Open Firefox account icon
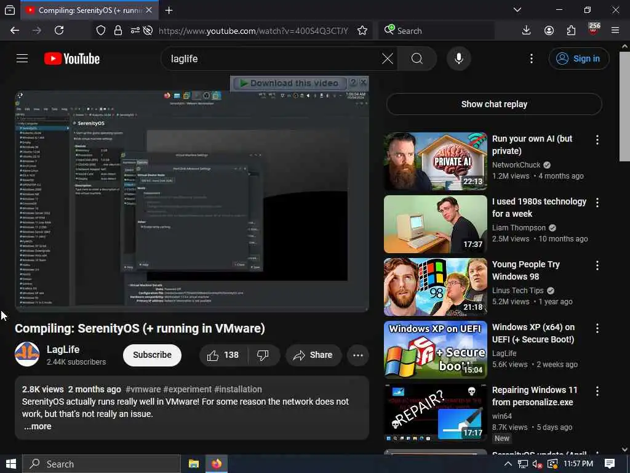The image size is (630, 473). pyautogui.click(x=549, y=31)
